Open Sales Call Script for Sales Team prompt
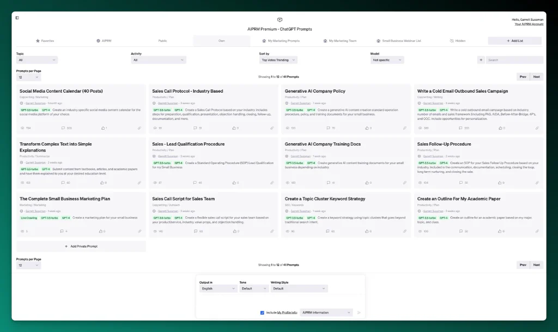 click(x=183, y=199)
